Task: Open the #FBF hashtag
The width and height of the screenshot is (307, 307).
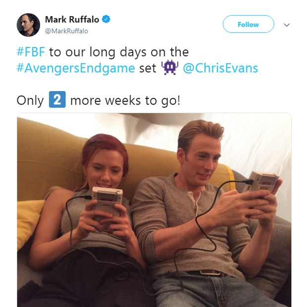Action: [x=31, y=52]
